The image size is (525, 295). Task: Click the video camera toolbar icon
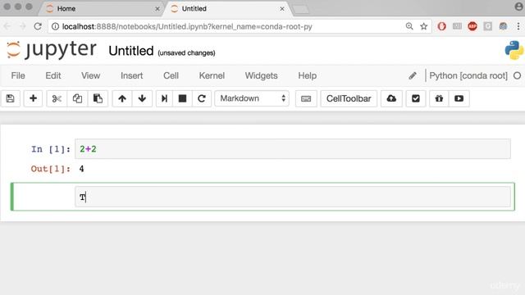pyautogui.click(x=459, y=98)
